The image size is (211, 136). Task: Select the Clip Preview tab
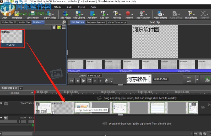point(78,22)
